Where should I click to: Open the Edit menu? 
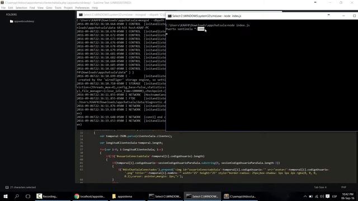[11, 8]
